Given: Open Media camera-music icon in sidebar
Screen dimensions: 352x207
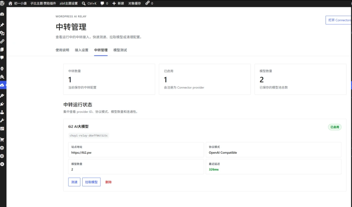Looking at the screenshot, I should click(2, 33).
